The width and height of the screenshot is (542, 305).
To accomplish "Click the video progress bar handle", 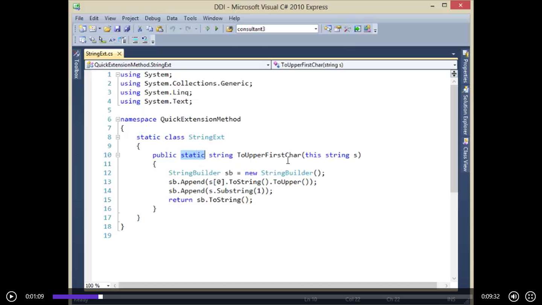I will [100, 297].
